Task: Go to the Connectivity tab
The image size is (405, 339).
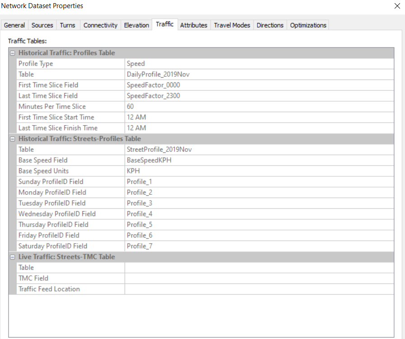Action: coord(101,25)
